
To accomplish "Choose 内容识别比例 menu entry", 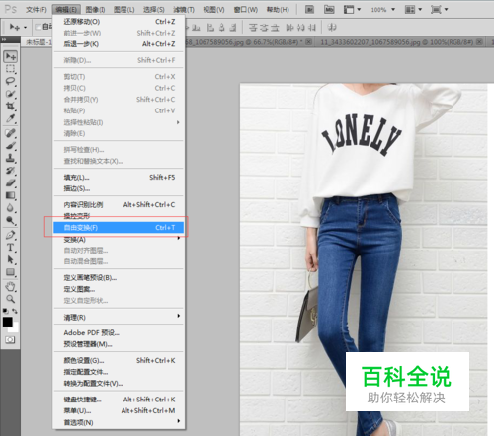I will 120,204.
